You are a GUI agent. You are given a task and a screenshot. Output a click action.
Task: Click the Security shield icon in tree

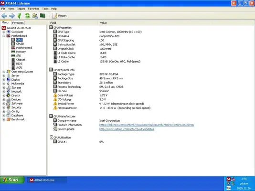8,107
